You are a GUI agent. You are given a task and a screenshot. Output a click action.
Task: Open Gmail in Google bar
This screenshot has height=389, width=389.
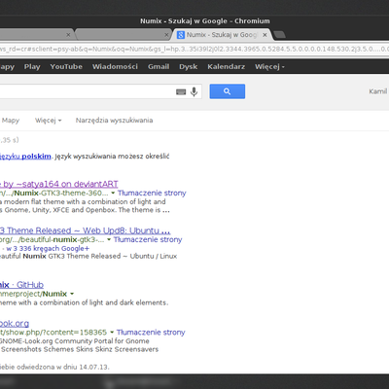[159, 66]
